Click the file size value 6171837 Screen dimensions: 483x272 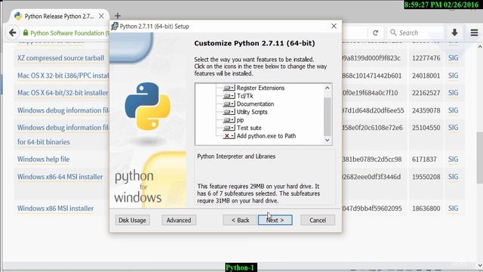pos(424,159)
